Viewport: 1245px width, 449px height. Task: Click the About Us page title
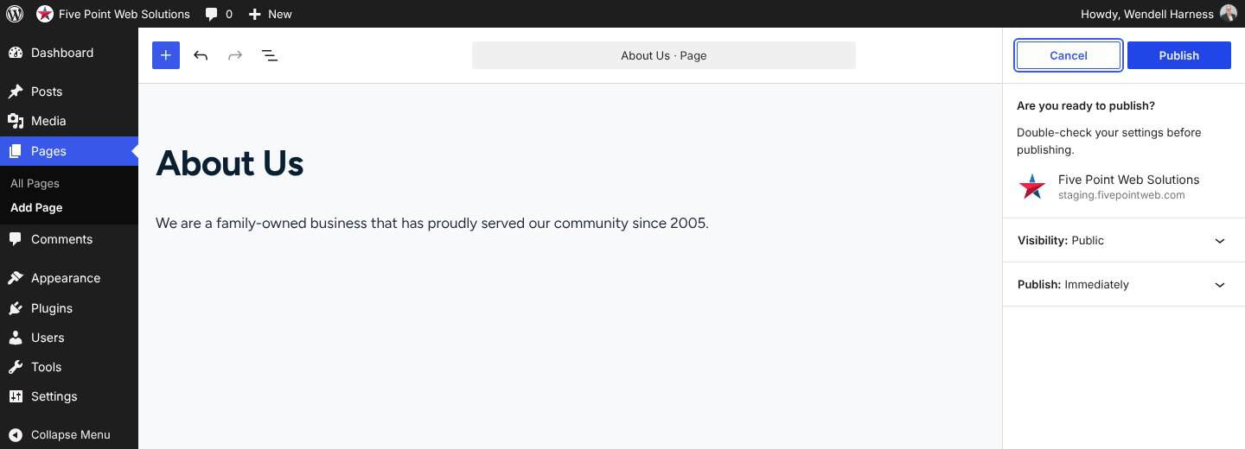230,163
